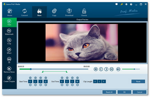Click the cat video preview
Image resolution: width=150 pixels, height=97 pixels.
[82, 42]
